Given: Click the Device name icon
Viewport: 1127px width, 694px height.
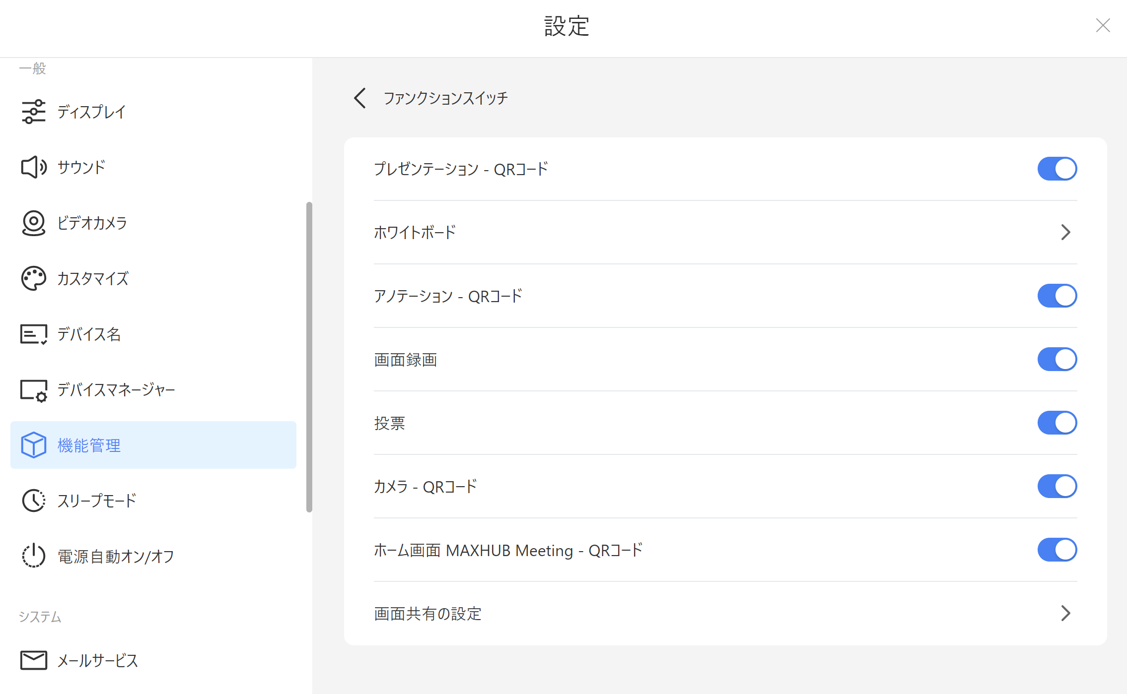Looking at the screenshot, I should pos(33,334).
